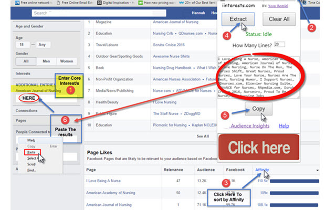Open the Scrubs Cruise 2016 link

(x=169, y=45)
